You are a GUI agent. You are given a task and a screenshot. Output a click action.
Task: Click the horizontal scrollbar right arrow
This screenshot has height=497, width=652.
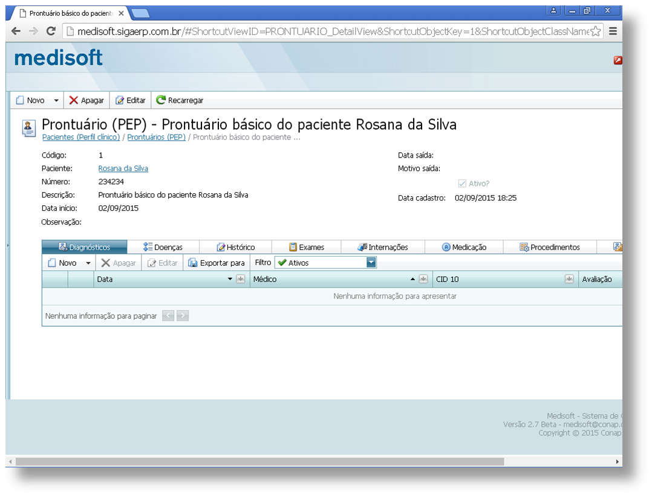[617, 462]
